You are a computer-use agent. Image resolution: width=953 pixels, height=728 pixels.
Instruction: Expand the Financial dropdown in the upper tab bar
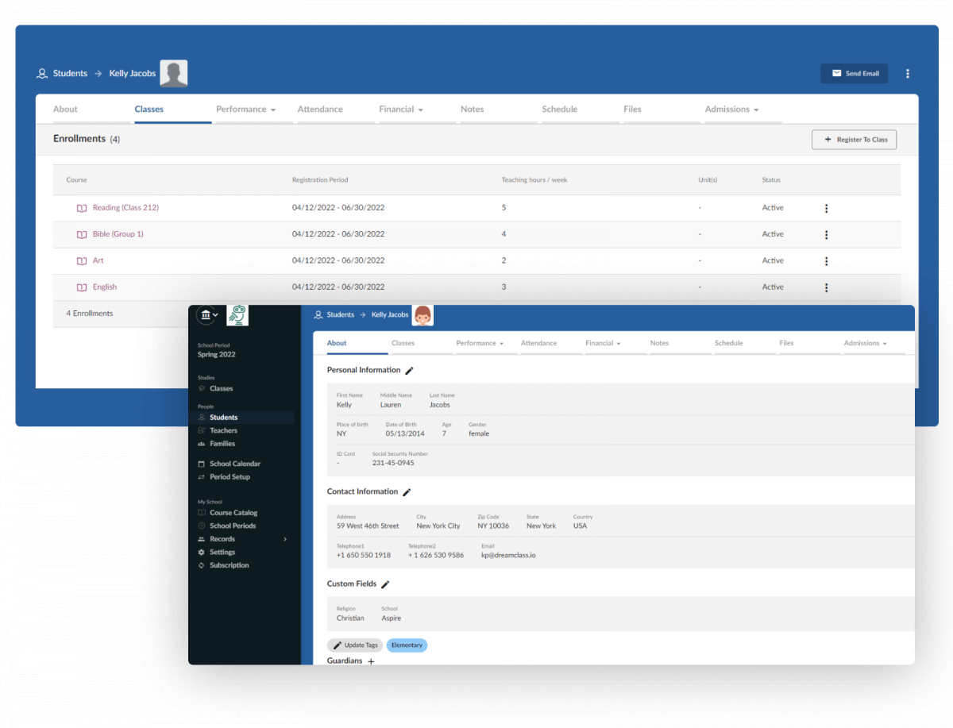pos(401,110)
